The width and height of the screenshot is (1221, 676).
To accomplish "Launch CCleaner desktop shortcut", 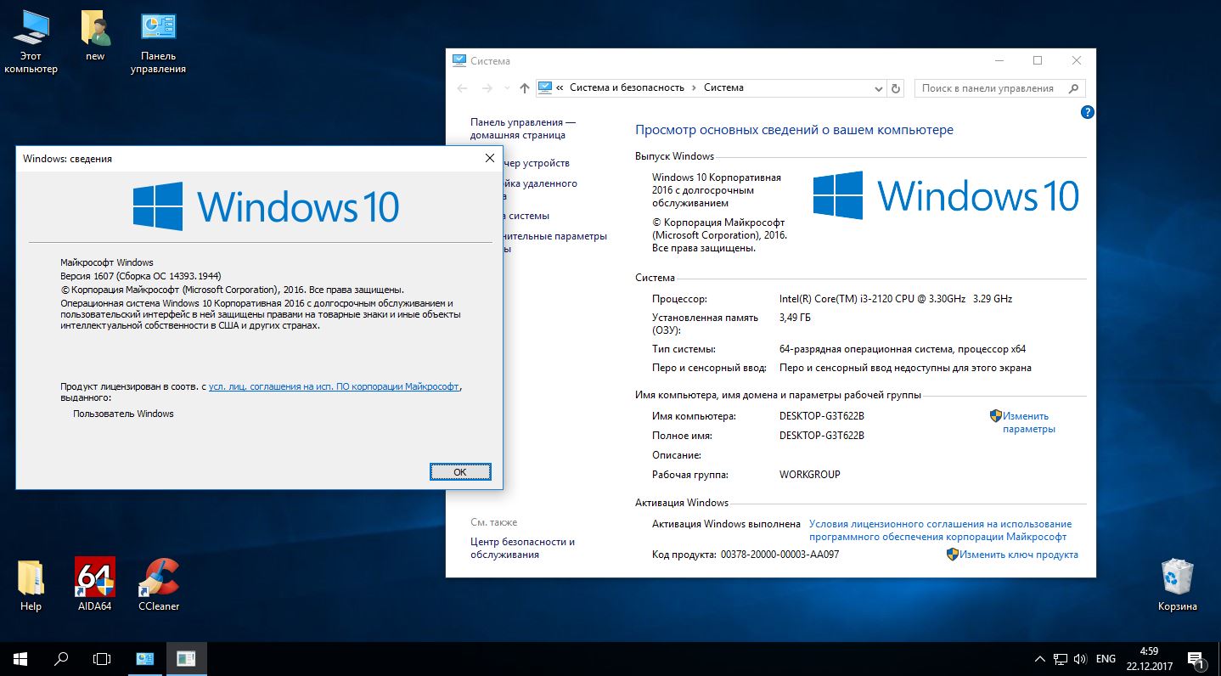I will (x=159, y=585).
